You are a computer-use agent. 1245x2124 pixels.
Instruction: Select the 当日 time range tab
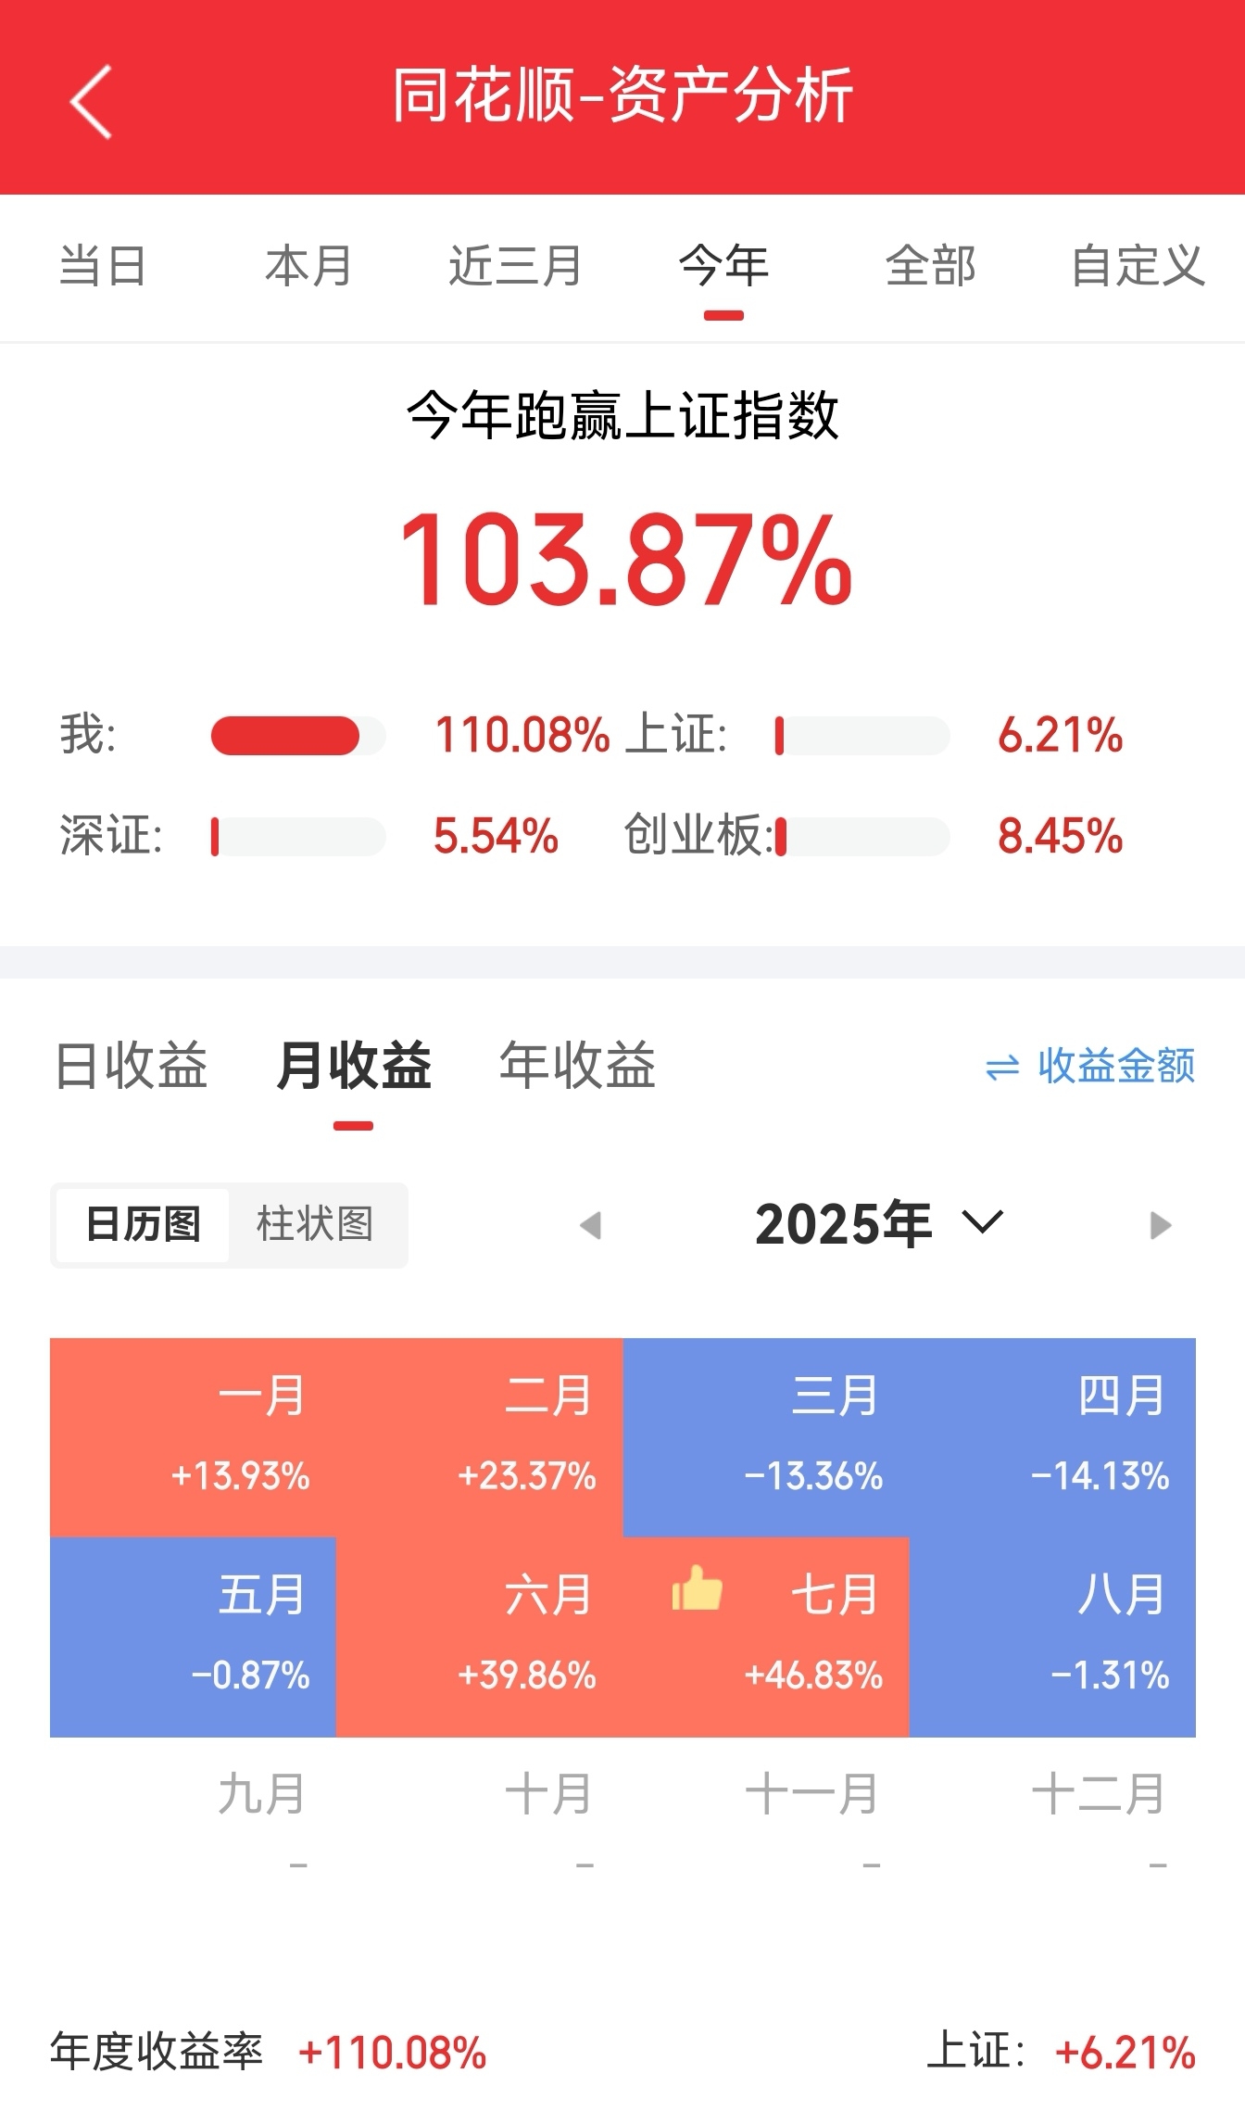102,266
